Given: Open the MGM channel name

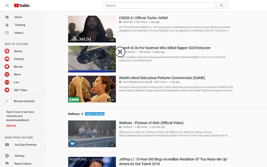Looking at the screenshot, I should (x=126, y=22).
